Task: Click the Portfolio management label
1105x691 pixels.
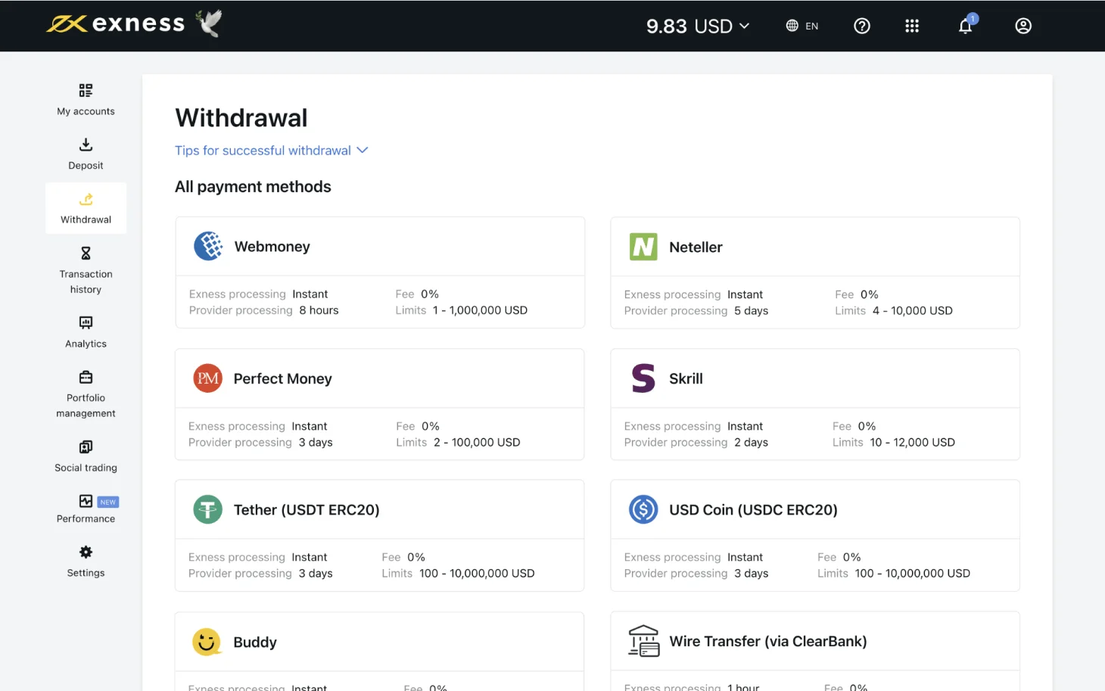Action: coord(86,406)
